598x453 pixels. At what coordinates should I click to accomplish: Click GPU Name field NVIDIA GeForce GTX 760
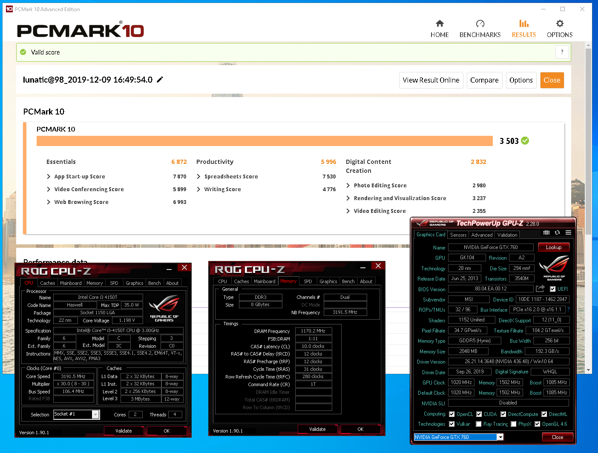coord(491,247)
